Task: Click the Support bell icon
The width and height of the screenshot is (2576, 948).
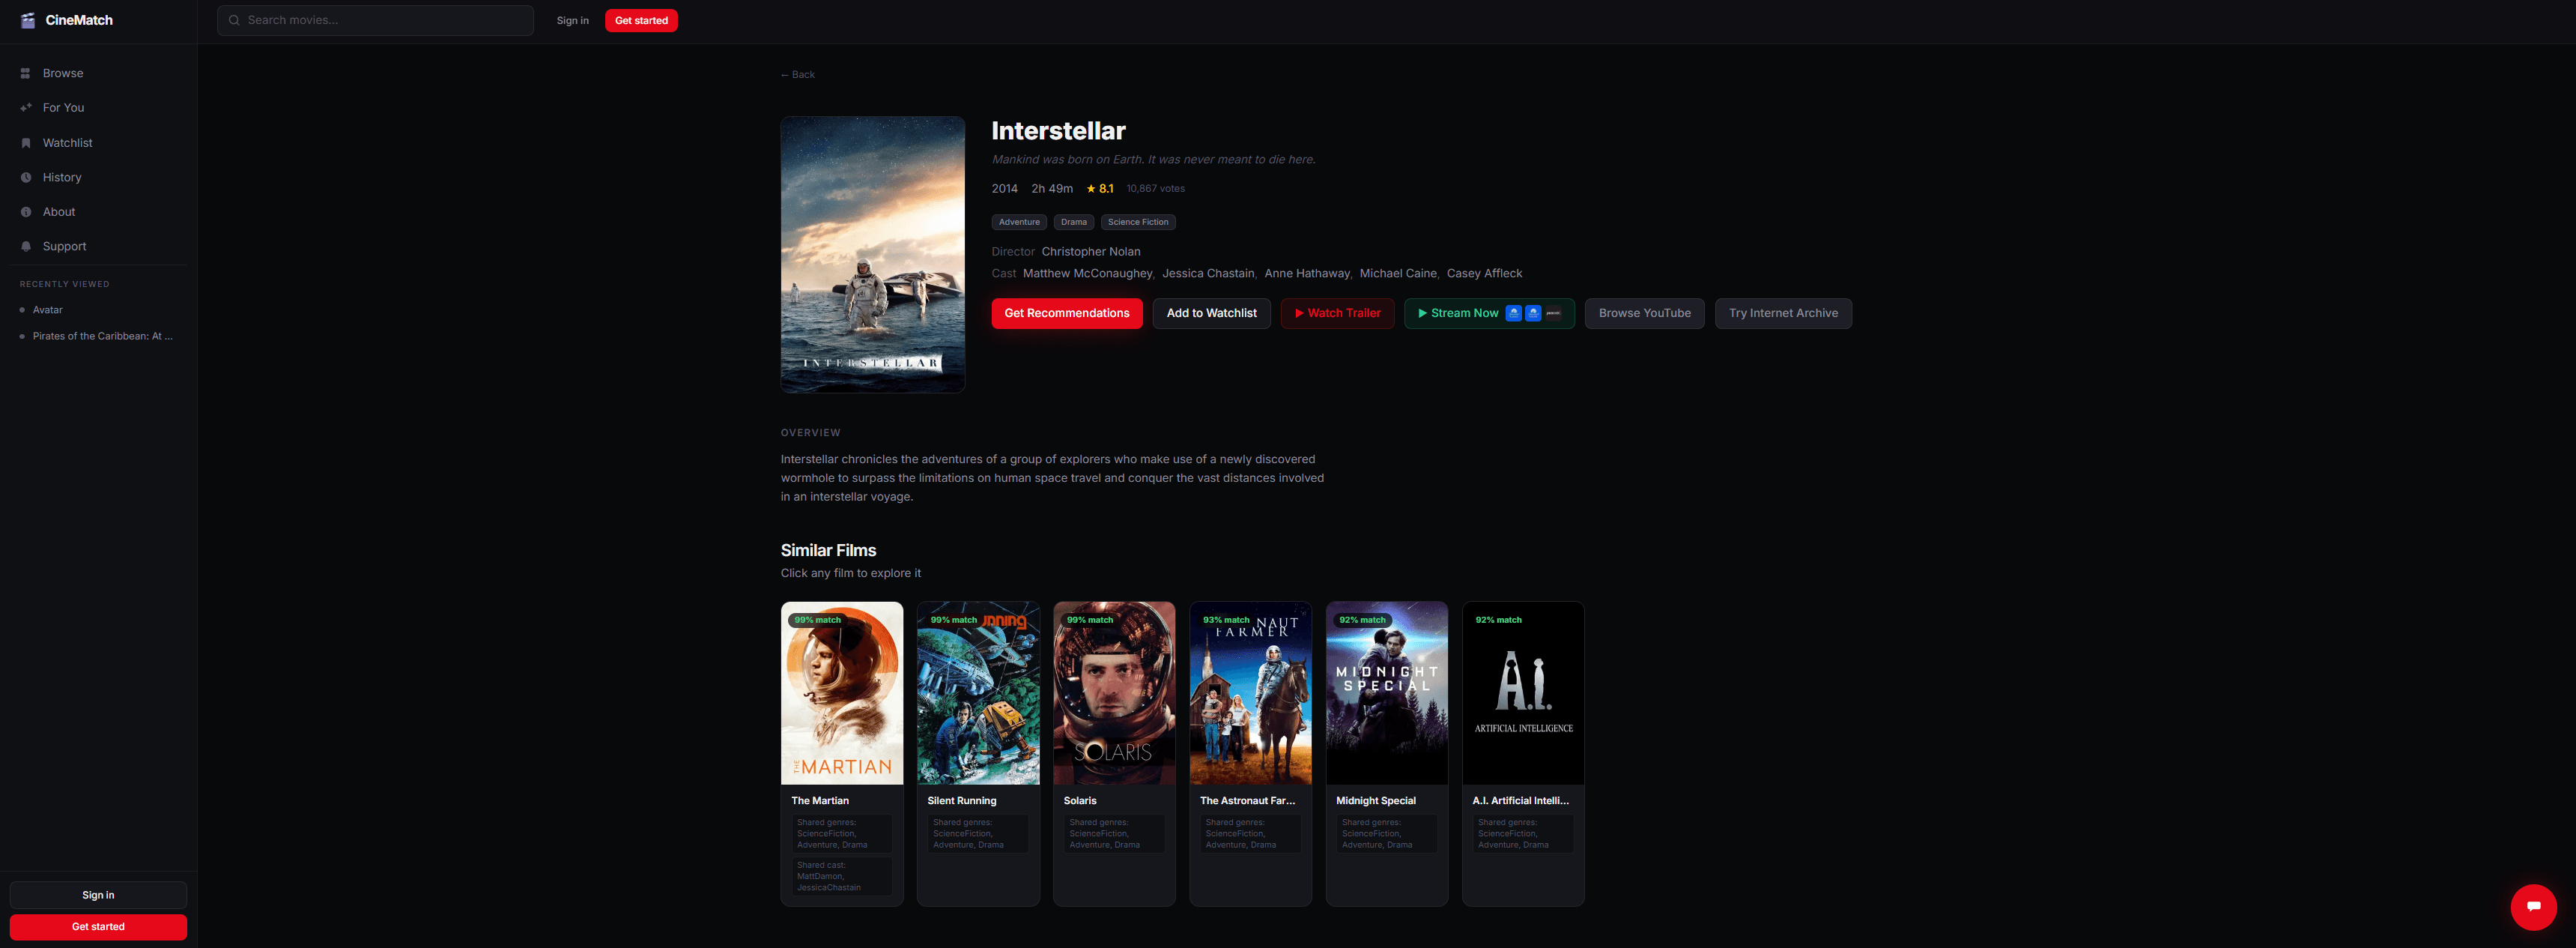Action: (x=26, y=246)
